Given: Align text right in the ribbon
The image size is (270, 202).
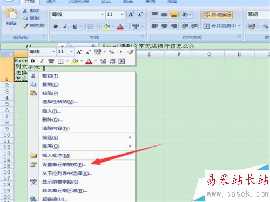Looking at the screenshot, I should [174, 26].
